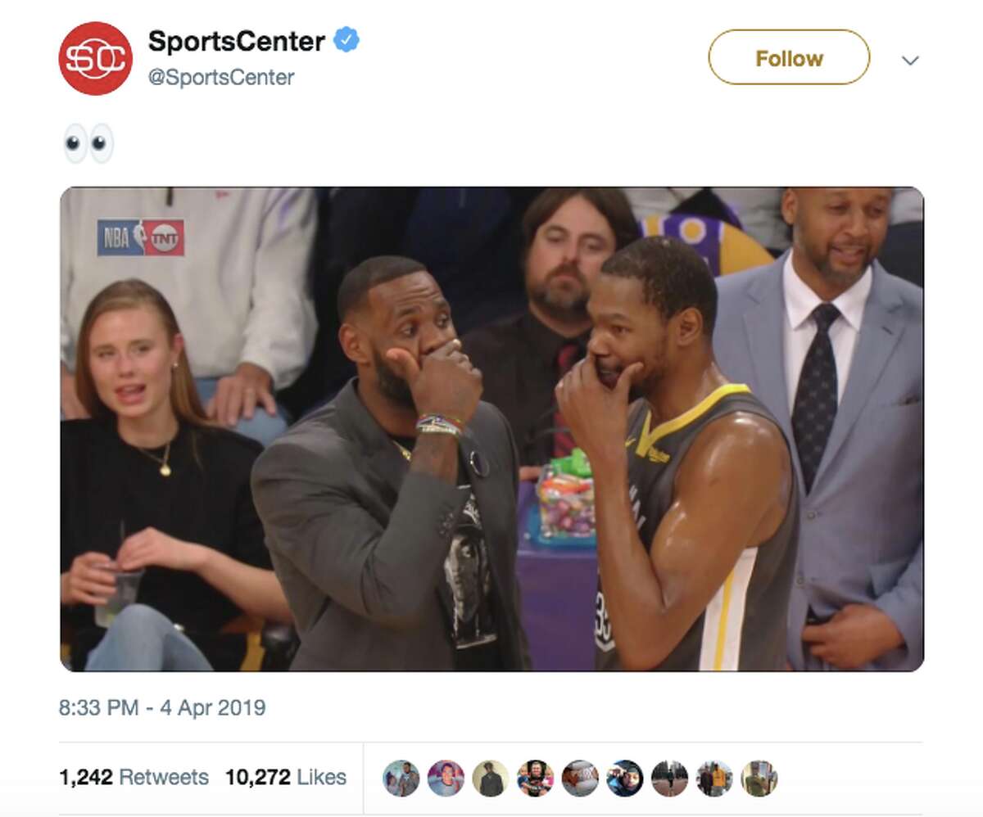The width and height of the screenshot is (983, 817).
Task: Open the SportsCenter display name link
Action: 236,40
